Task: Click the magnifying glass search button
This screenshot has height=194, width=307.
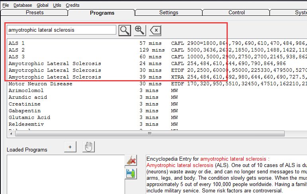Action: click(x=125, y=30)
